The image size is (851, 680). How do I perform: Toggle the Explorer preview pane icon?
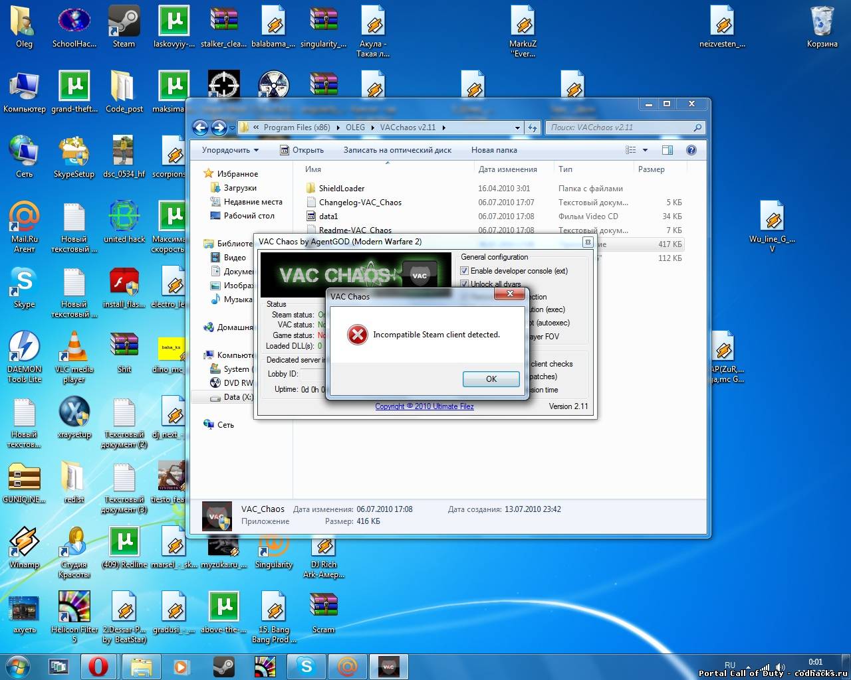coord(668,150)
